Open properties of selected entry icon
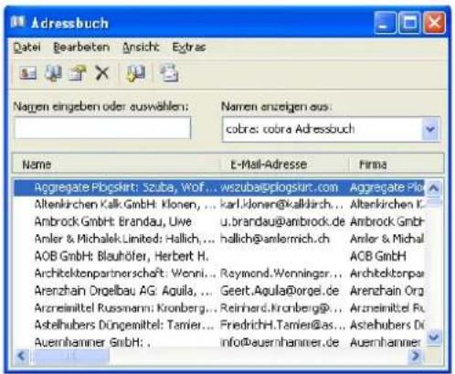Image resolution: width=455 pixels, height=374 pixels. click(x=78, y=73)
